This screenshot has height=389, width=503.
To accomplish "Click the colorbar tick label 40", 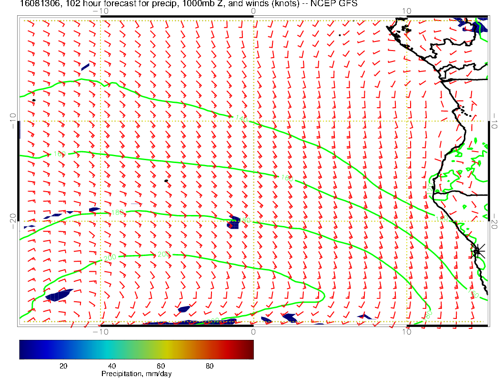I will [x=112, y=366].
